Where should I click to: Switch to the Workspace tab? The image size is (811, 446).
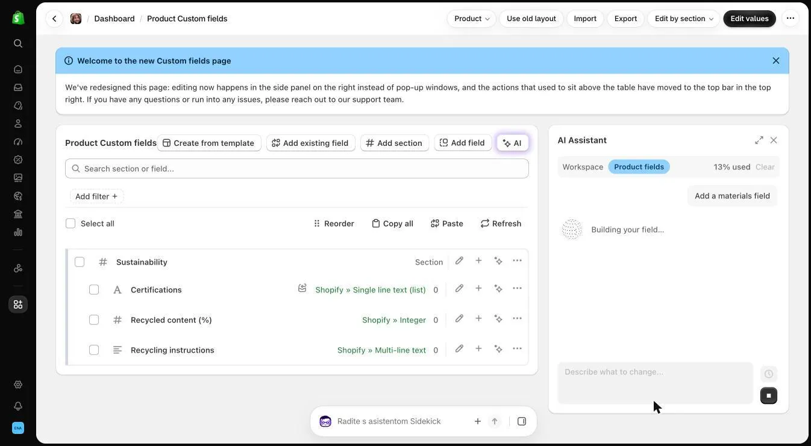tap(583, 167)
